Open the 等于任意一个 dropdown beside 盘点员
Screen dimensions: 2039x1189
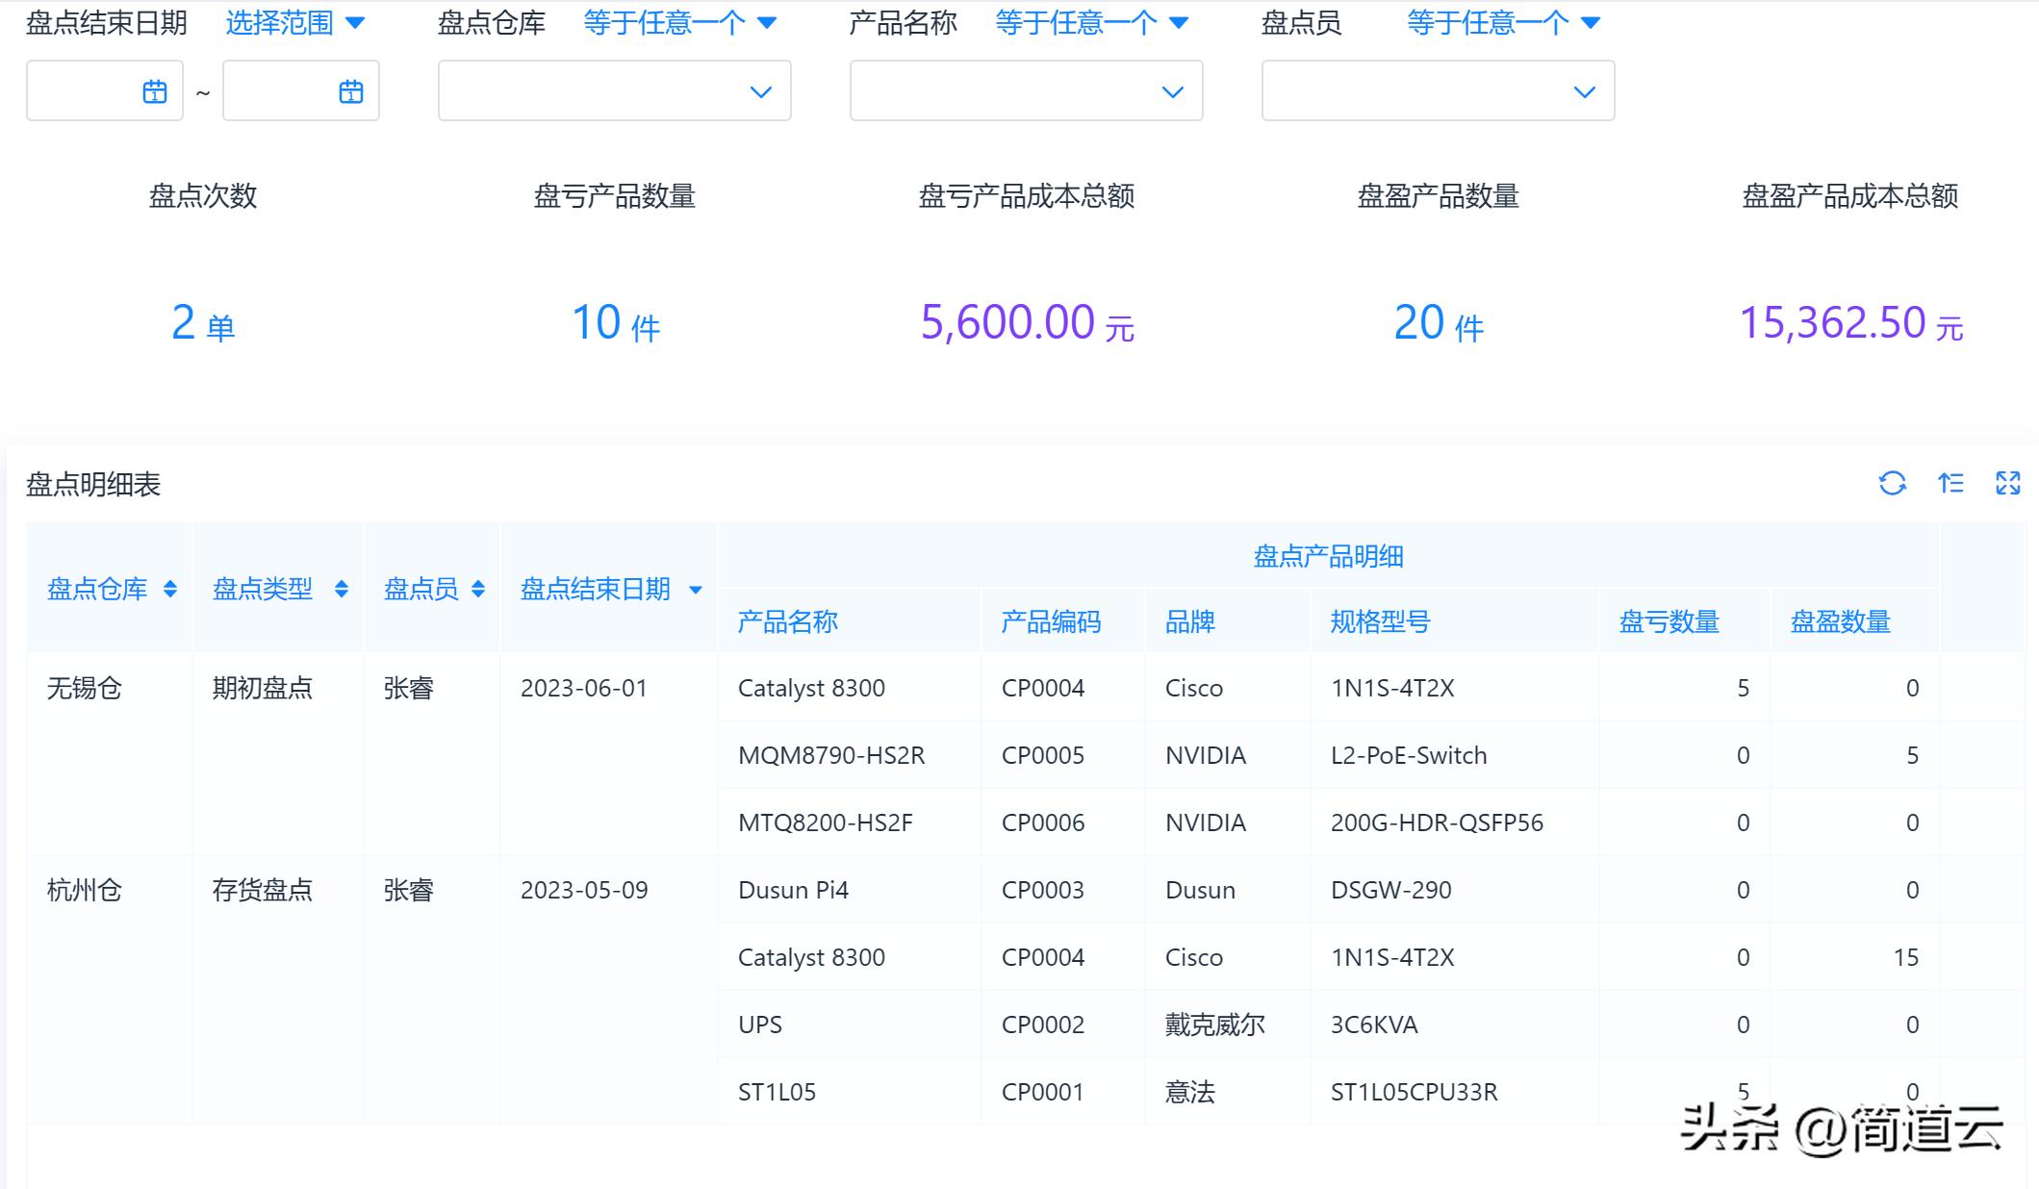(1497, 22)
